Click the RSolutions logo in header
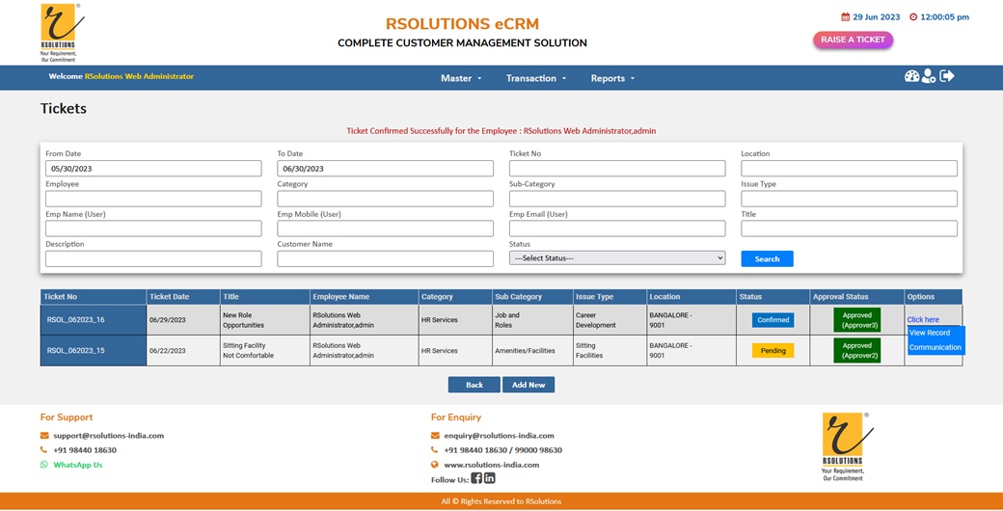This screenshot has width=1003, height=511. pos(62,32)
